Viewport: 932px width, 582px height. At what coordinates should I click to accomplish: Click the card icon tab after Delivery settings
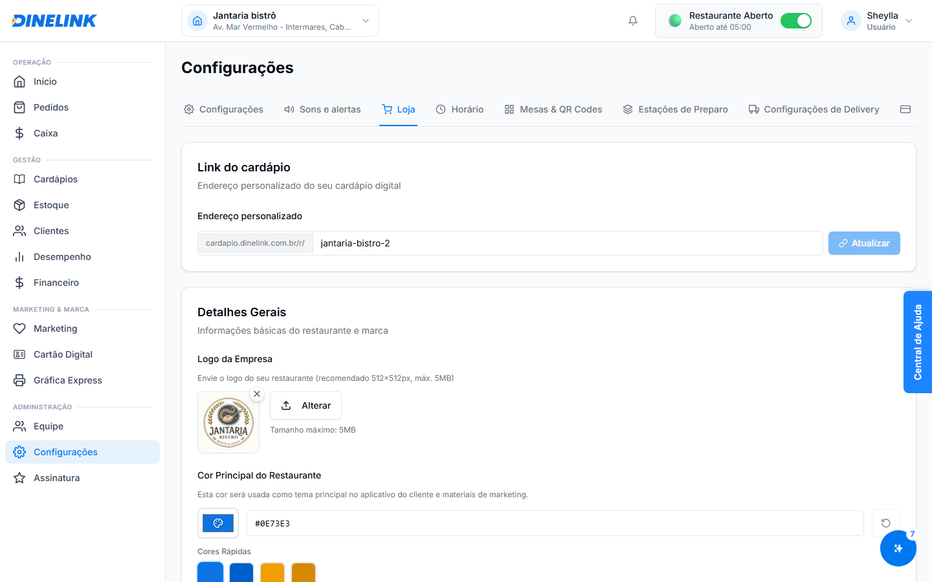pos(905,109)
